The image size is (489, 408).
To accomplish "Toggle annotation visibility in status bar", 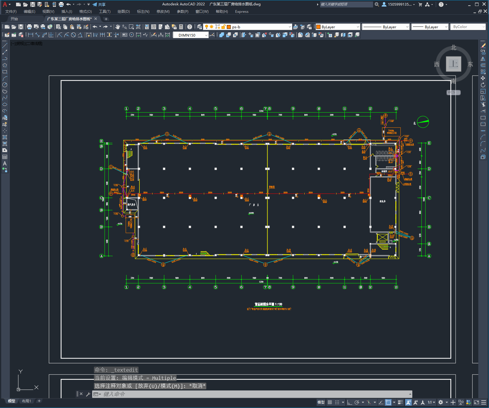I will tap(408, 402).
